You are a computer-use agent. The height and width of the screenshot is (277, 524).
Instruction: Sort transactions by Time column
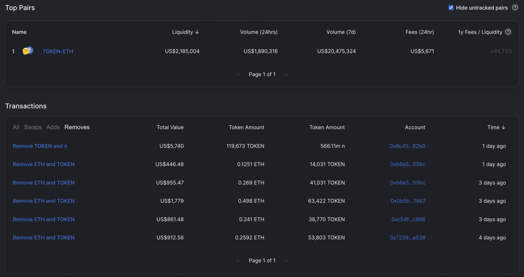tap(496, 127)
